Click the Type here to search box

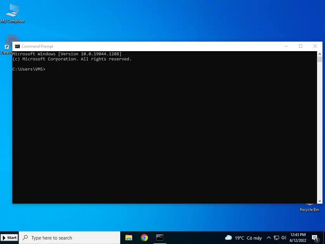coord(70,238)
